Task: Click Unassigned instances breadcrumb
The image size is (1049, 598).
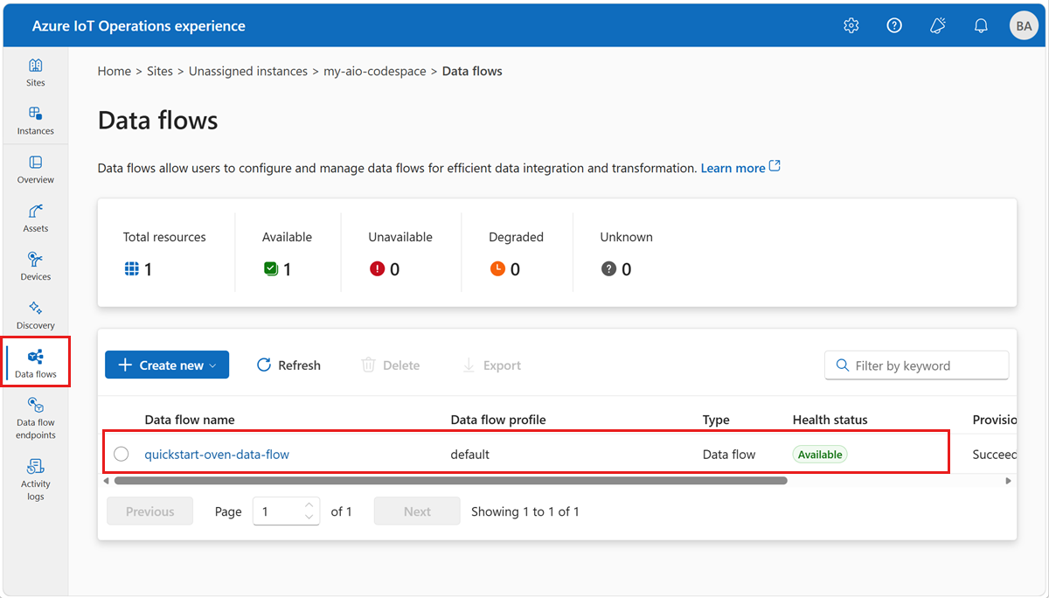Action: 248,71
